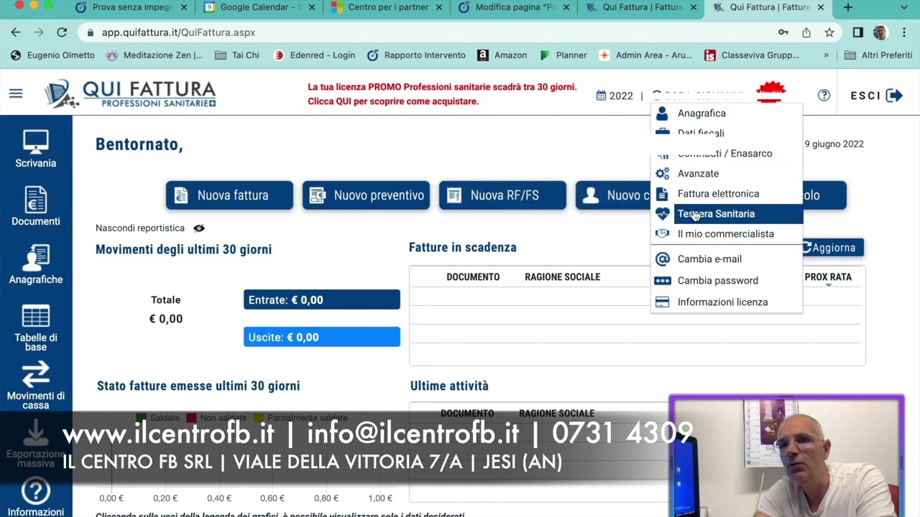Open a new browser tab with plus
Screen dimensions: 920x517
[848, 7]
